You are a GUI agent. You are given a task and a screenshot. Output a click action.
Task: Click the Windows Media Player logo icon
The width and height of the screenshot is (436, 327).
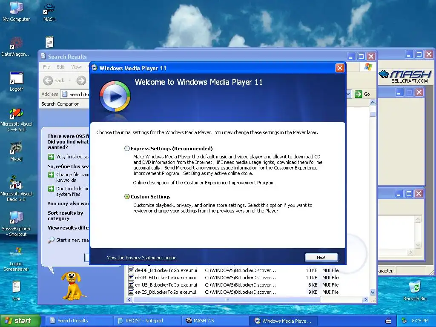pyautogui.click(x=115, y=96)
